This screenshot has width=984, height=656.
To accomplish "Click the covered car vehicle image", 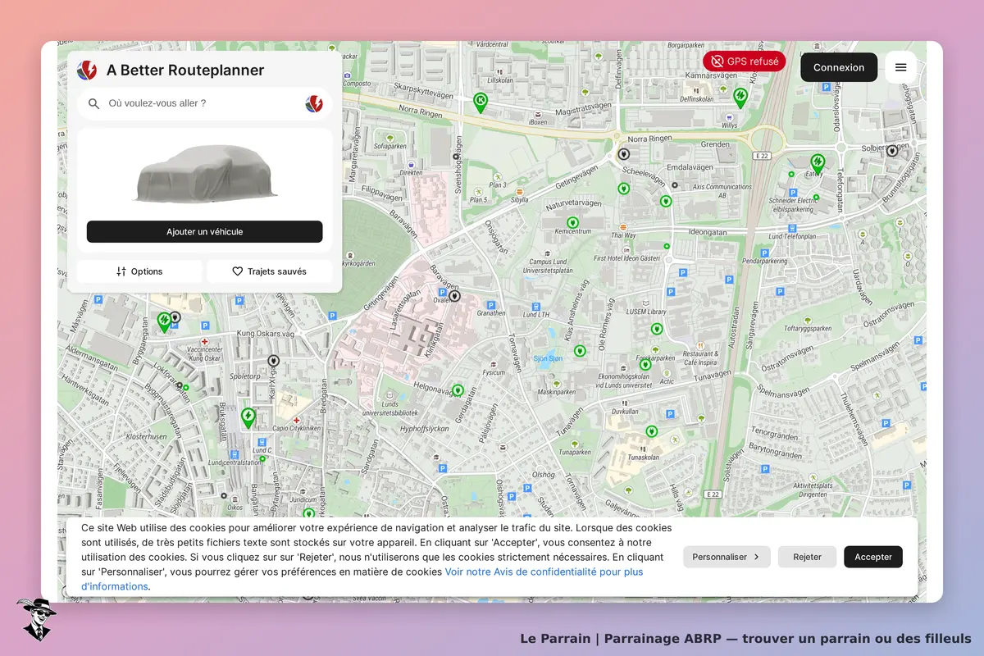I will [x=205, y=173].
